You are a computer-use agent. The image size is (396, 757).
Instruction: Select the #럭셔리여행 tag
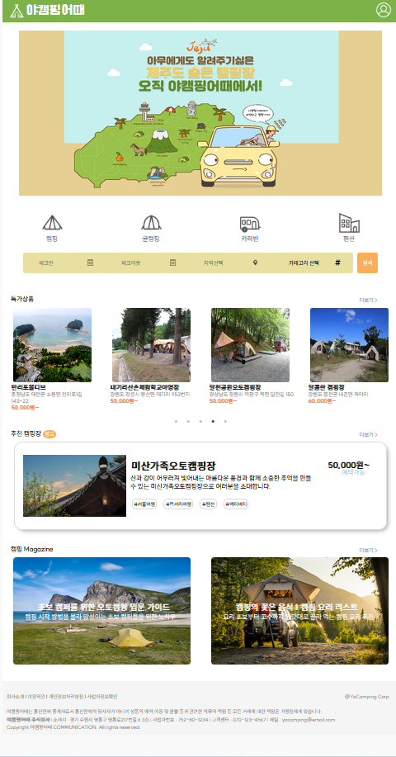coord(178,504)
